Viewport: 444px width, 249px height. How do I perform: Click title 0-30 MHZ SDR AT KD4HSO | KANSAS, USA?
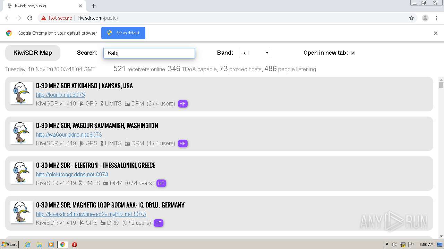pos(84,86)
